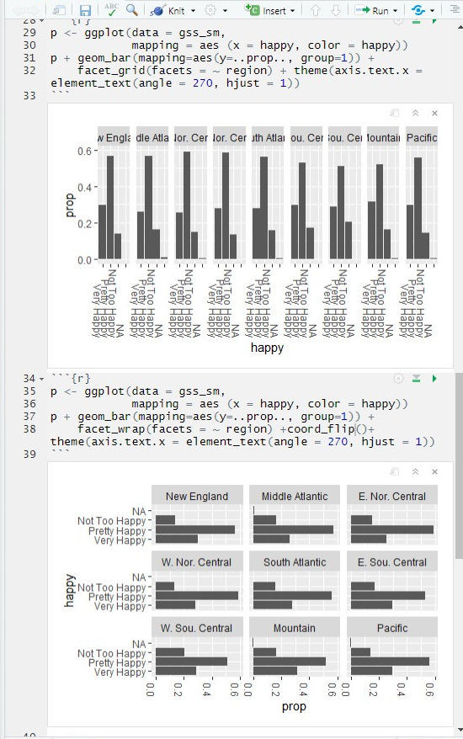Click line number 38 in gutter

coord(29,429)
